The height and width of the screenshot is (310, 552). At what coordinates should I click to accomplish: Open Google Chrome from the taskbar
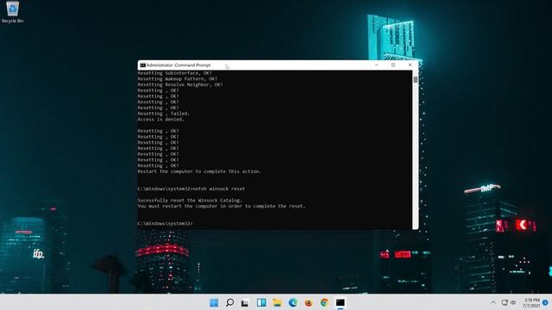[x=324, y=302]
